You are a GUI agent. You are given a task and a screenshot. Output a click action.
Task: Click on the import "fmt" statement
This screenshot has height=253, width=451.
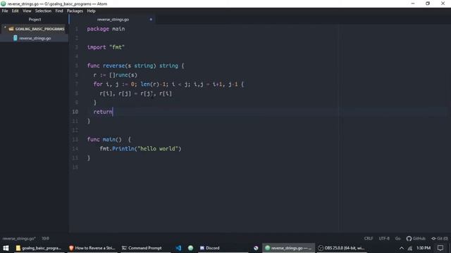coord(106,47)
